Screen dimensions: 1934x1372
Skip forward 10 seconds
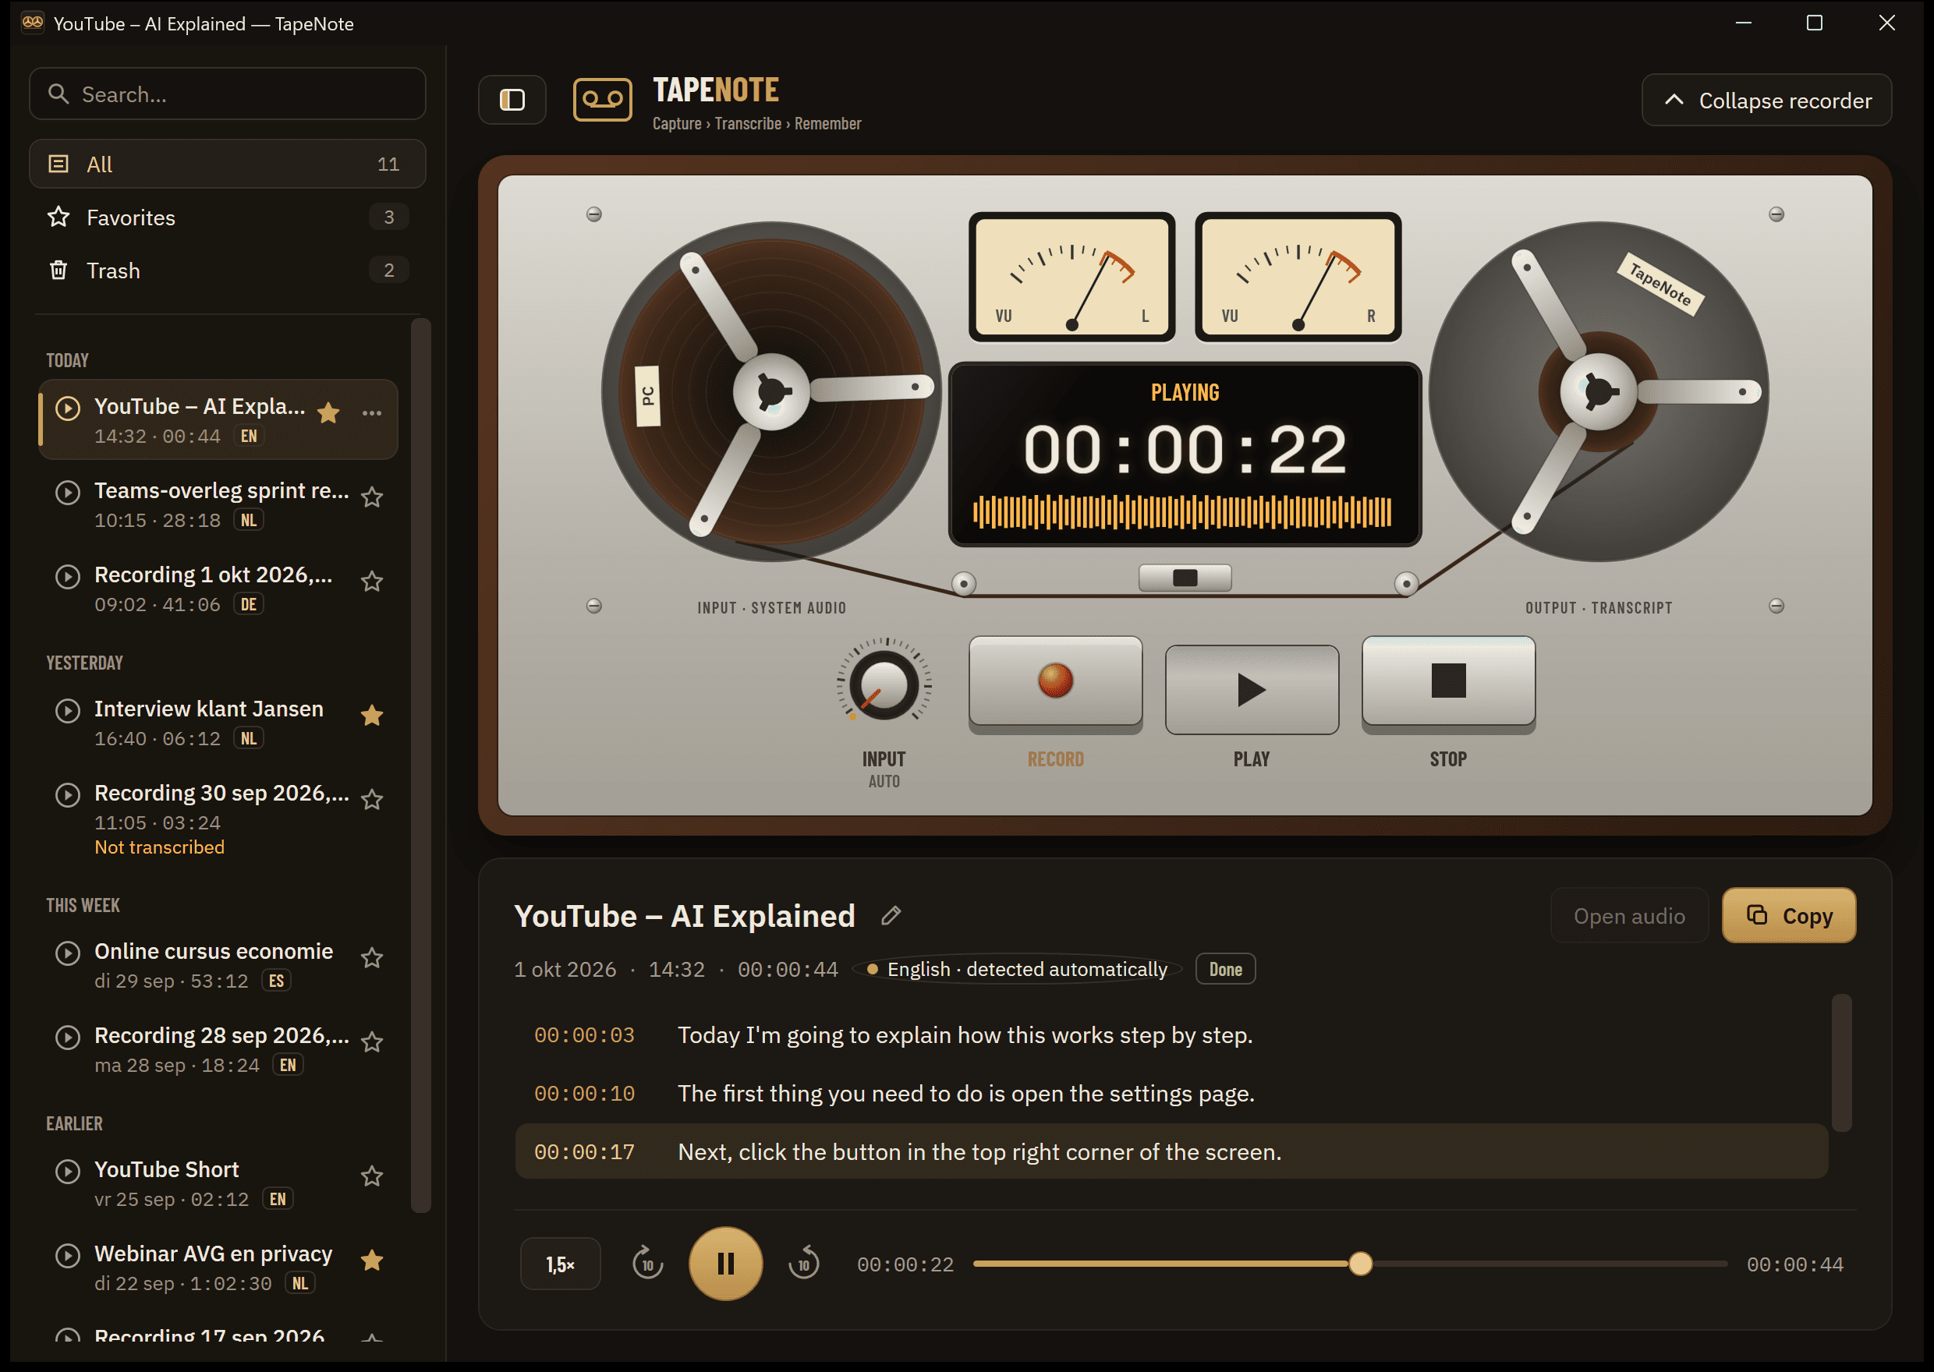pyautogui.click(x=803, y=1264)
